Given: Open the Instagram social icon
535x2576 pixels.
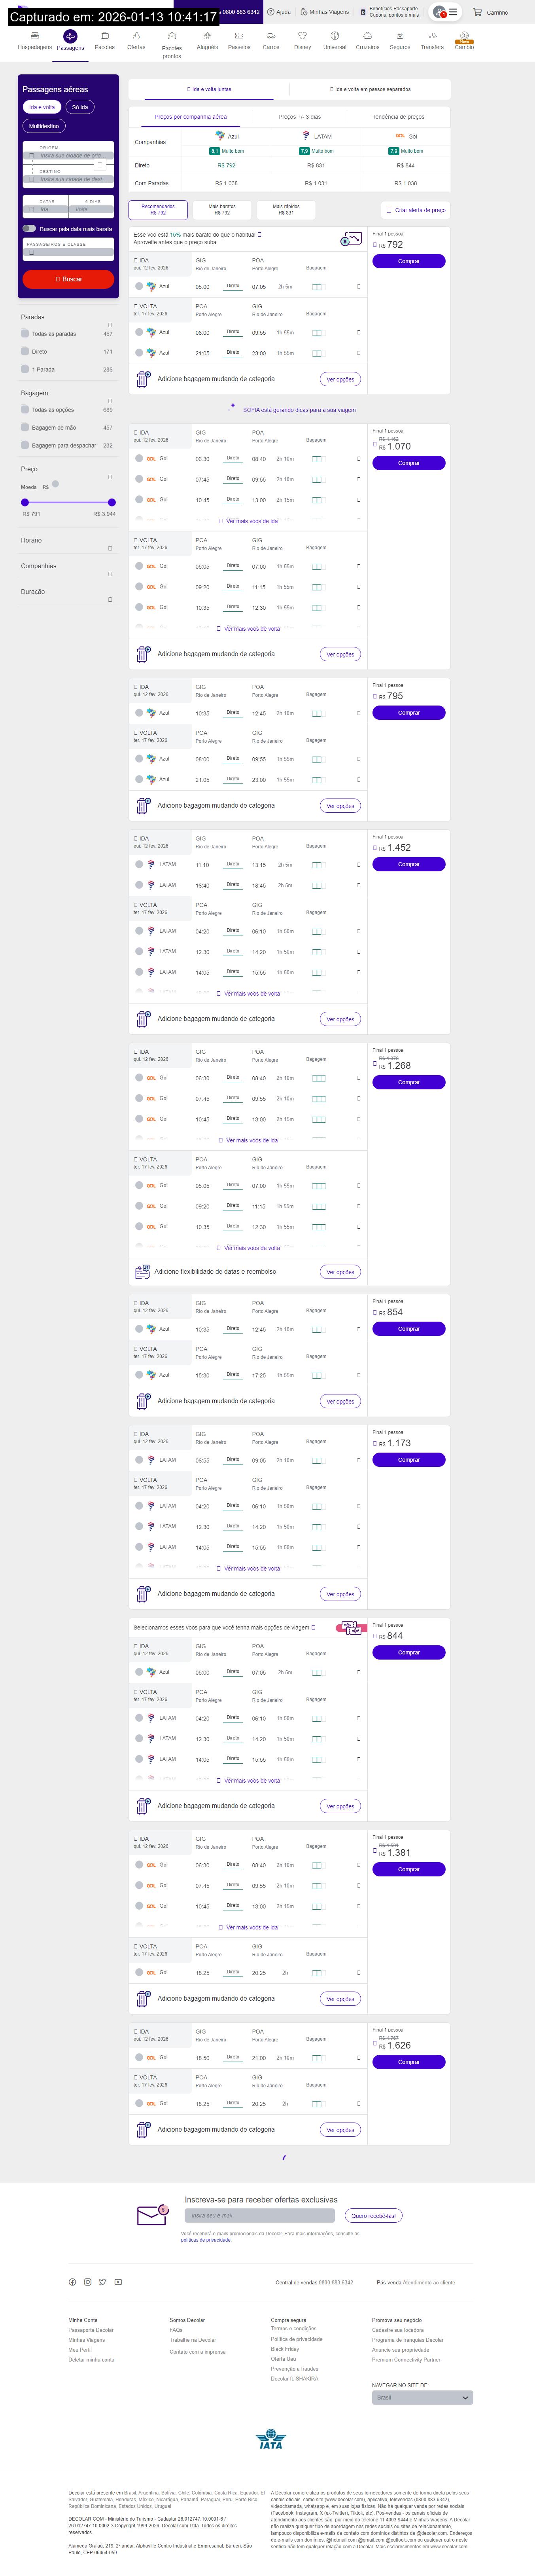Looking at the screenshot, I should (x=87, y=2282).
